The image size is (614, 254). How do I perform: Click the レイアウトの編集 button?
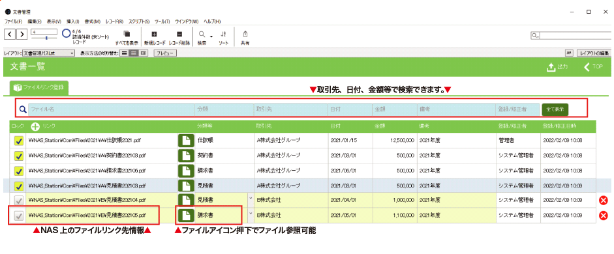pos(594,53)
